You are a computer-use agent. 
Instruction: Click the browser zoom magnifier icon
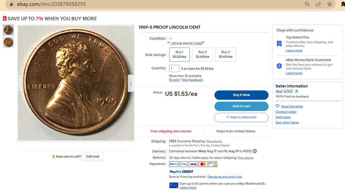click(x=307, y=4)
